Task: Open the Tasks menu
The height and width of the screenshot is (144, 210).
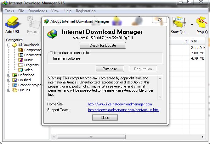Action: tap(9, 11)
